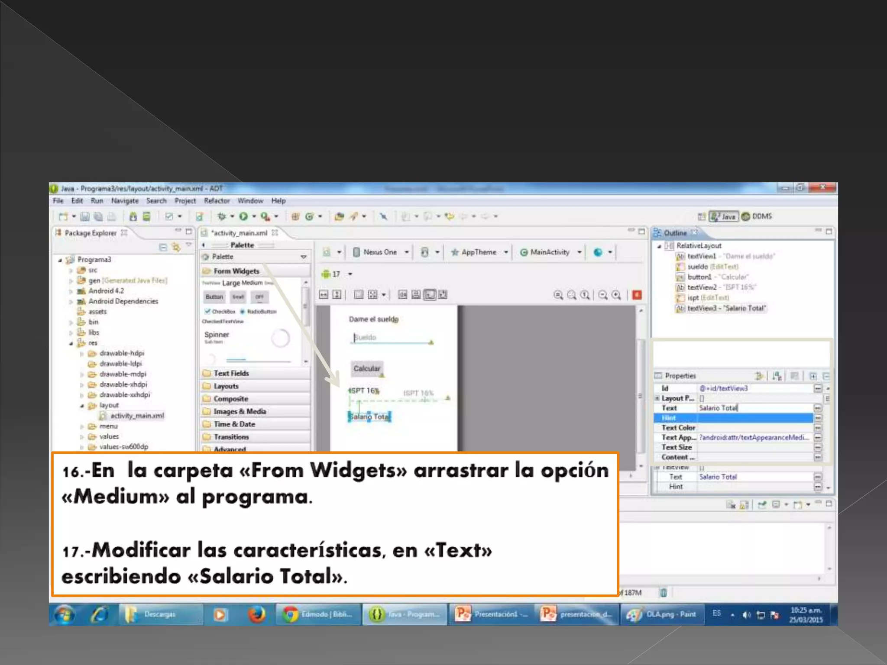
Task: Click Link with Editor in Package Explorer
Action: click(x=176, y=247)
